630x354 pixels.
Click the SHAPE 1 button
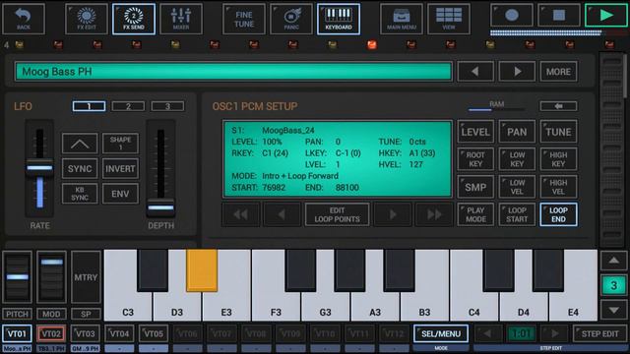[x=120, y=144]
